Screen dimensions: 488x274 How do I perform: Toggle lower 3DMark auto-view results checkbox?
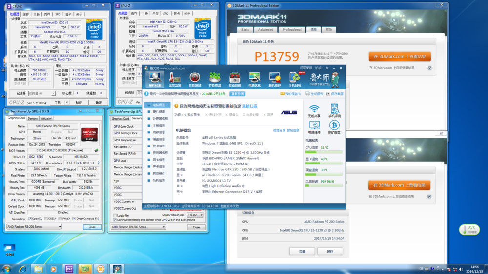tap(429, 196)
